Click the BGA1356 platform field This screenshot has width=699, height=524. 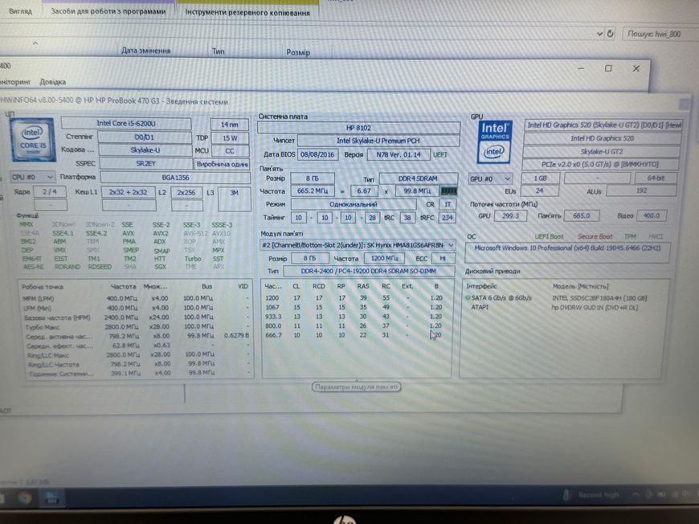point(175,178)
